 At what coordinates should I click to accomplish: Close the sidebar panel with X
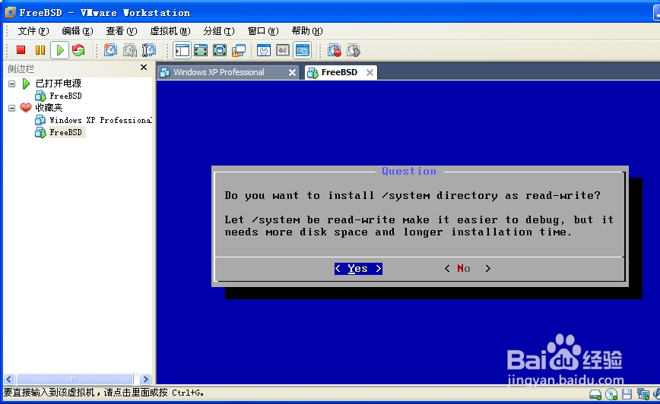(x=144, y=68)
